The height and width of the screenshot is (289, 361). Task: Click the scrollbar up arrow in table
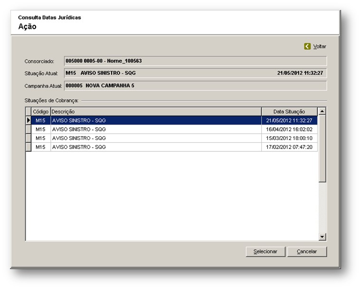click(322, 112)
